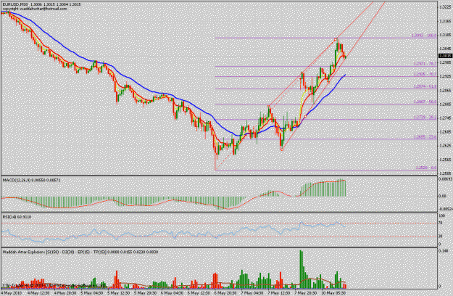Click the 1.2565 price on the axis
This screenshot has height=296, width=453.
tap(445, 160)
